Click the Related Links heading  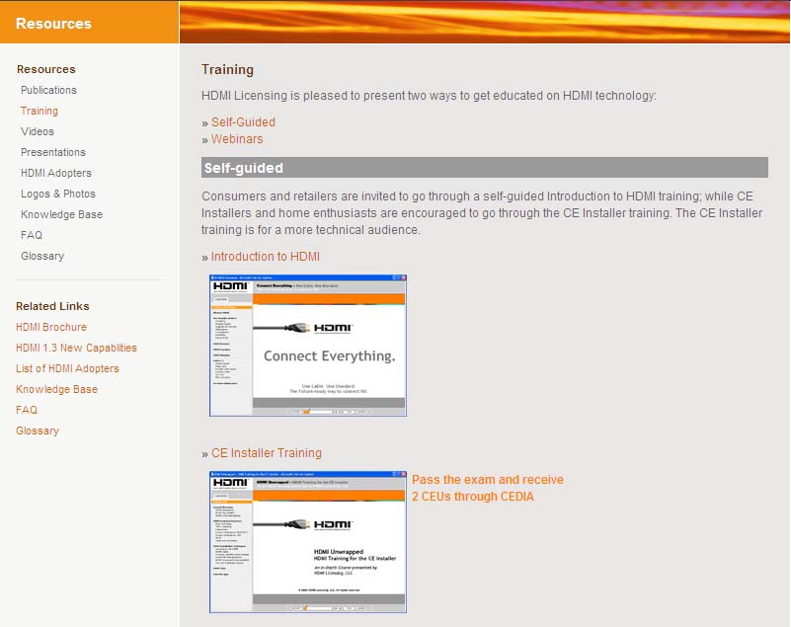point(52,306)
